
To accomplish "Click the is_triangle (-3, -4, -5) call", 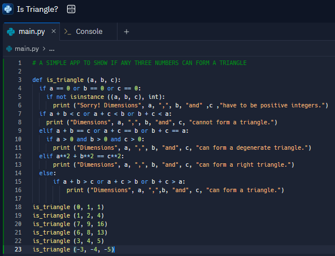I will 73,249.
